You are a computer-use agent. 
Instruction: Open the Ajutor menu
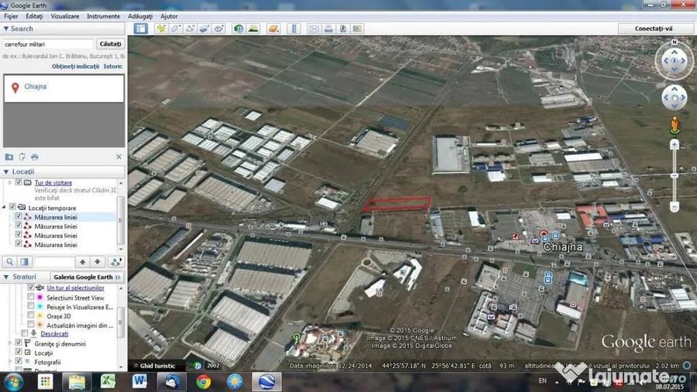(169, 16)
